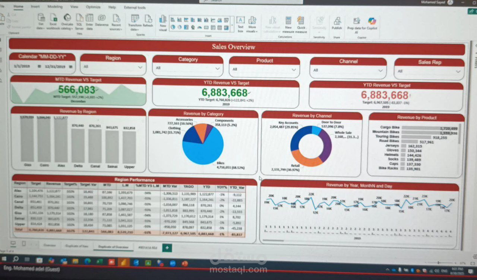Open the Modeling ribbon tab
Screen dimensions: 477x280
[55, 7]
